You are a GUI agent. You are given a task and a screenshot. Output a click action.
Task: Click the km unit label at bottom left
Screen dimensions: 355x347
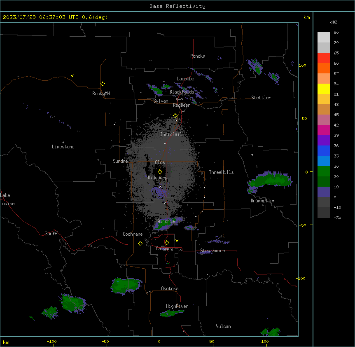coord(6,342)
